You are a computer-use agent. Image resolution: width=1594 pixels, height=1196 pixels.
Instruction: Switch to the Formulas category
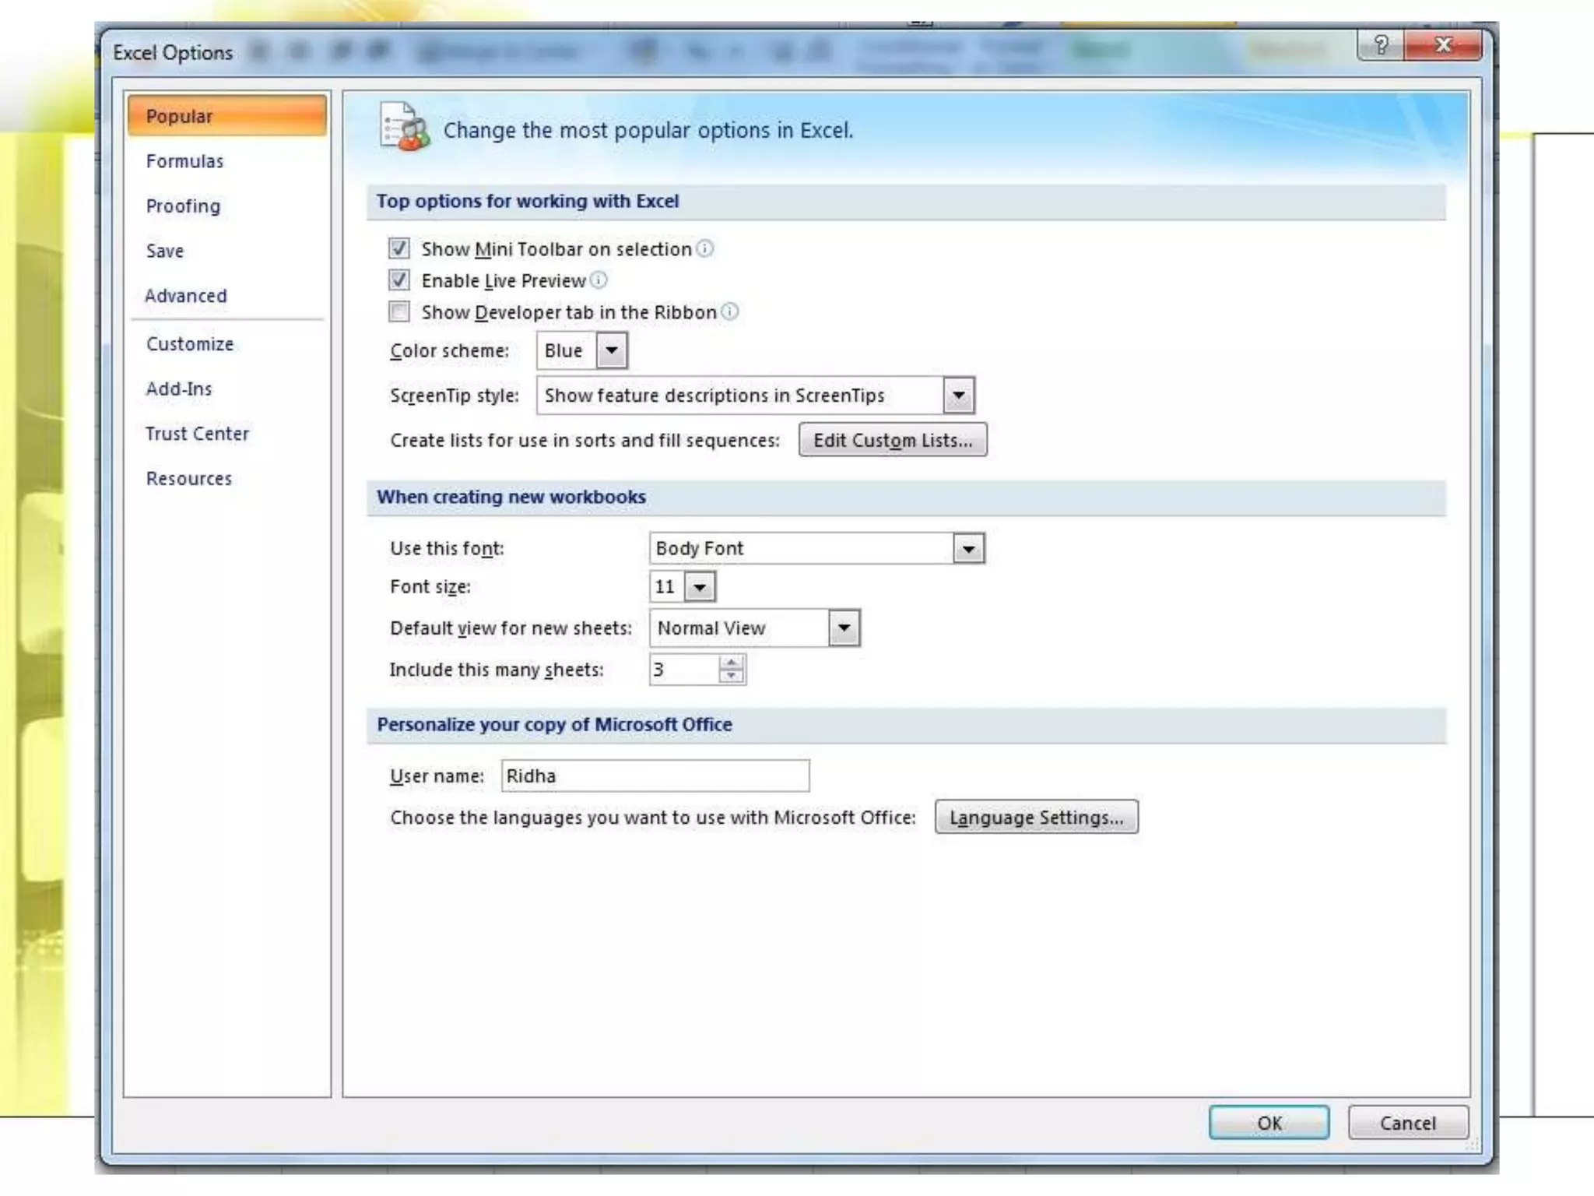click(x=184, y=161)
